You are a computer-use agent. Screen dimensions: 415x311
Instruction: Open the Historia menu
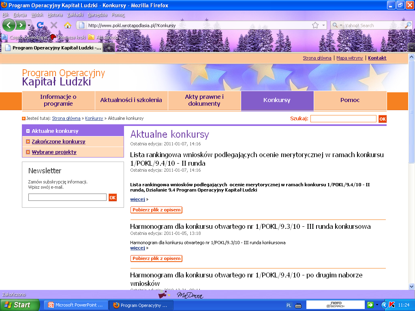pos(55,15)
